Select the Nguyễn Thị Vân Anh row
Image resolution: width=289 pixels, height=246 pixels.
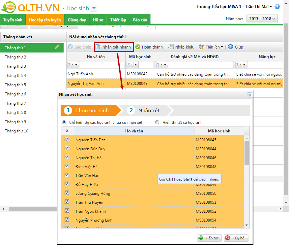click(175, 84)
